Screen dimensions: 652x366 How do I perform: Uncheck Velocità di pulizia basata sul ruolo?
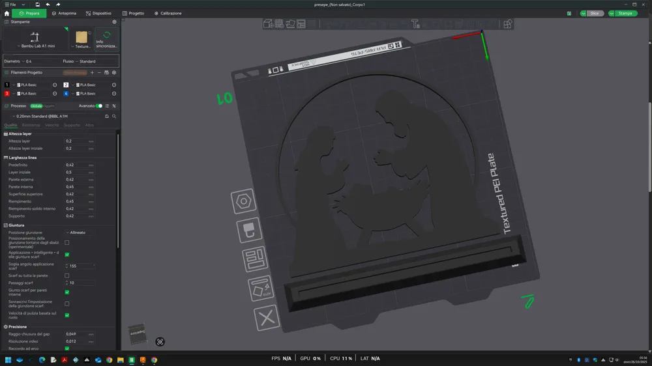[67, 315]
